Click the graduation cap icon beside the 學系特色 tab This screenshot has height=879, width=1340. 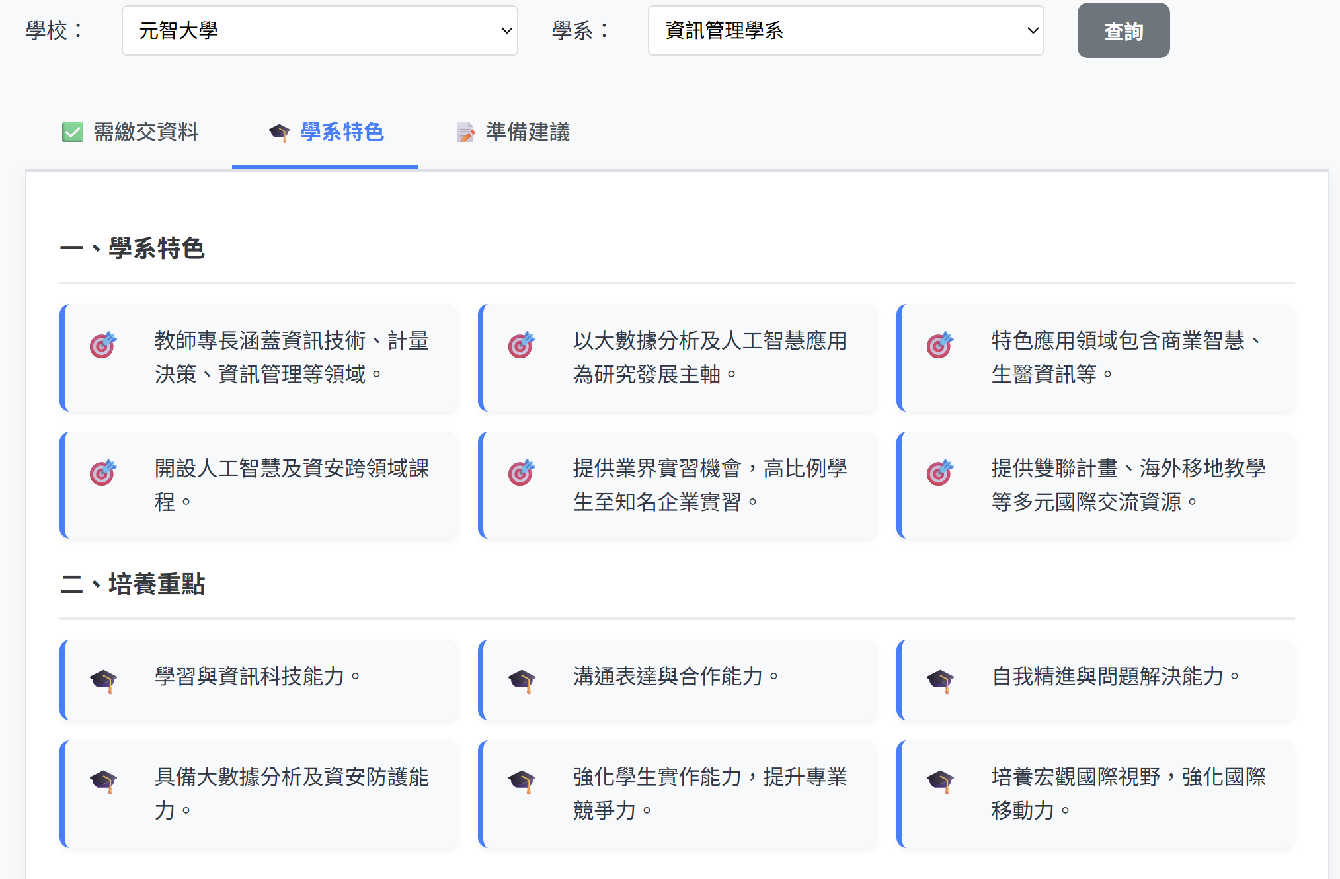280,132
